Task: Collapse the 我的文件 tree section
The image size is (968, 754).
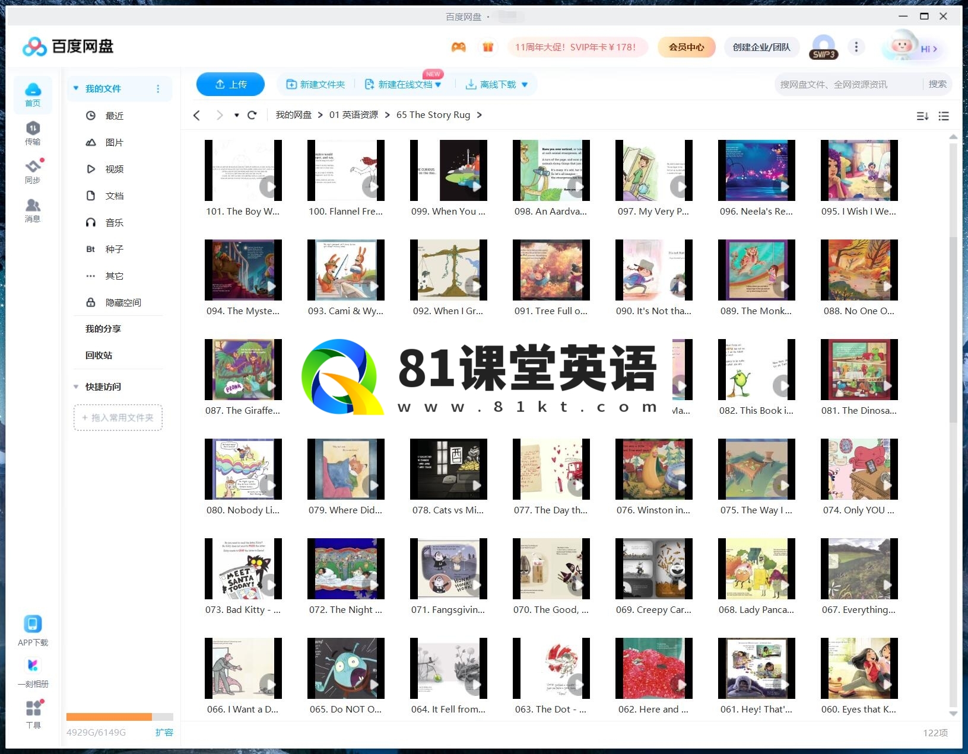Action: tap(76, 88)
